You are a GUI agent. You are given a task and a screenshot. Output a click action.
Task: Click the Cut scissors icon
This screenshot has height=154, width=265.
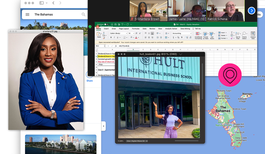104,33
